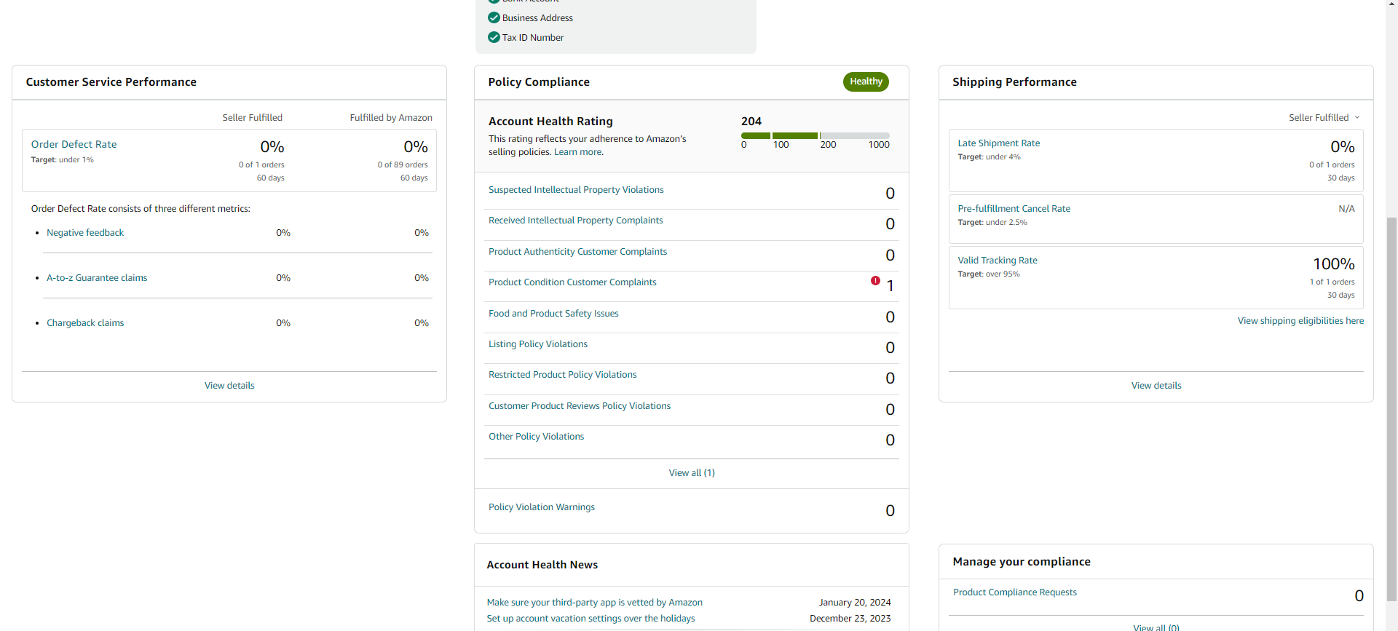The width and height of the screenshot is (1398, 631).
Task: Click the green checkmark next to Tax ID Number
Action: [x=494, y=37]
